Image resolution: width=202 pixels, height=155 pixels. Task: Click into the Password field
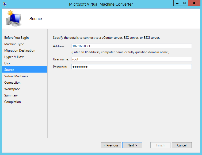132,67
